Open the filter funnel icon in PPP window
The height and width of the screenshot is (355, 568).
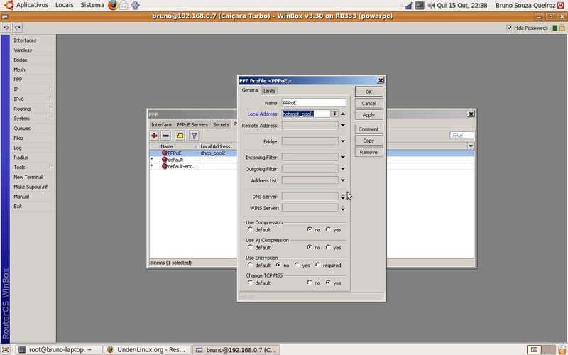click(194, 136)
